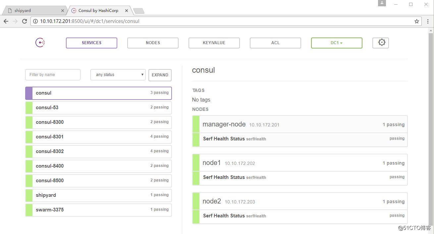Click the page vertical scrollbar
The width and height of the screenshot is (434, 234).
[x=431, y=129]
